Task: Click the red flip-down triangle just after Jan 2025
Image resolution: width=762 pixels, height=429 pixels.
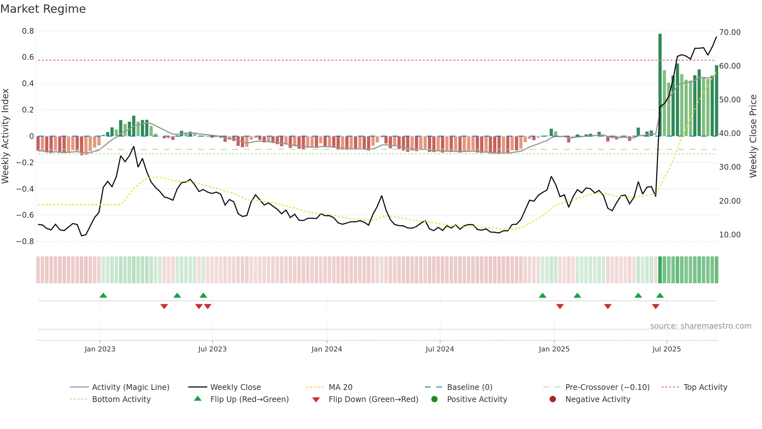Action: tap(560, 306)
